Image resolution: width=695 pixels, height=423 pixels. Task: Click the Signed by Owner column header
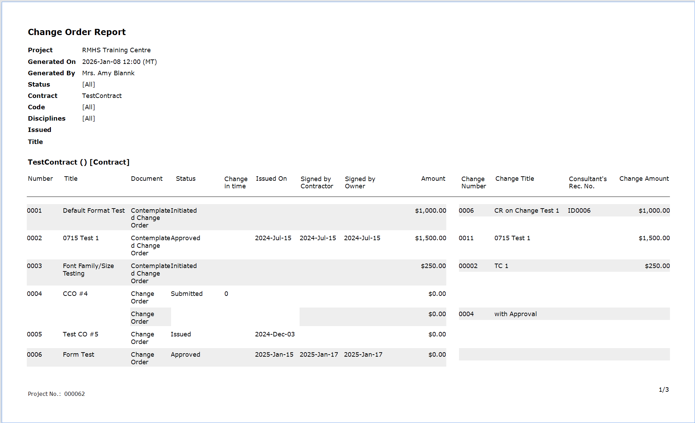click(360, 182)
